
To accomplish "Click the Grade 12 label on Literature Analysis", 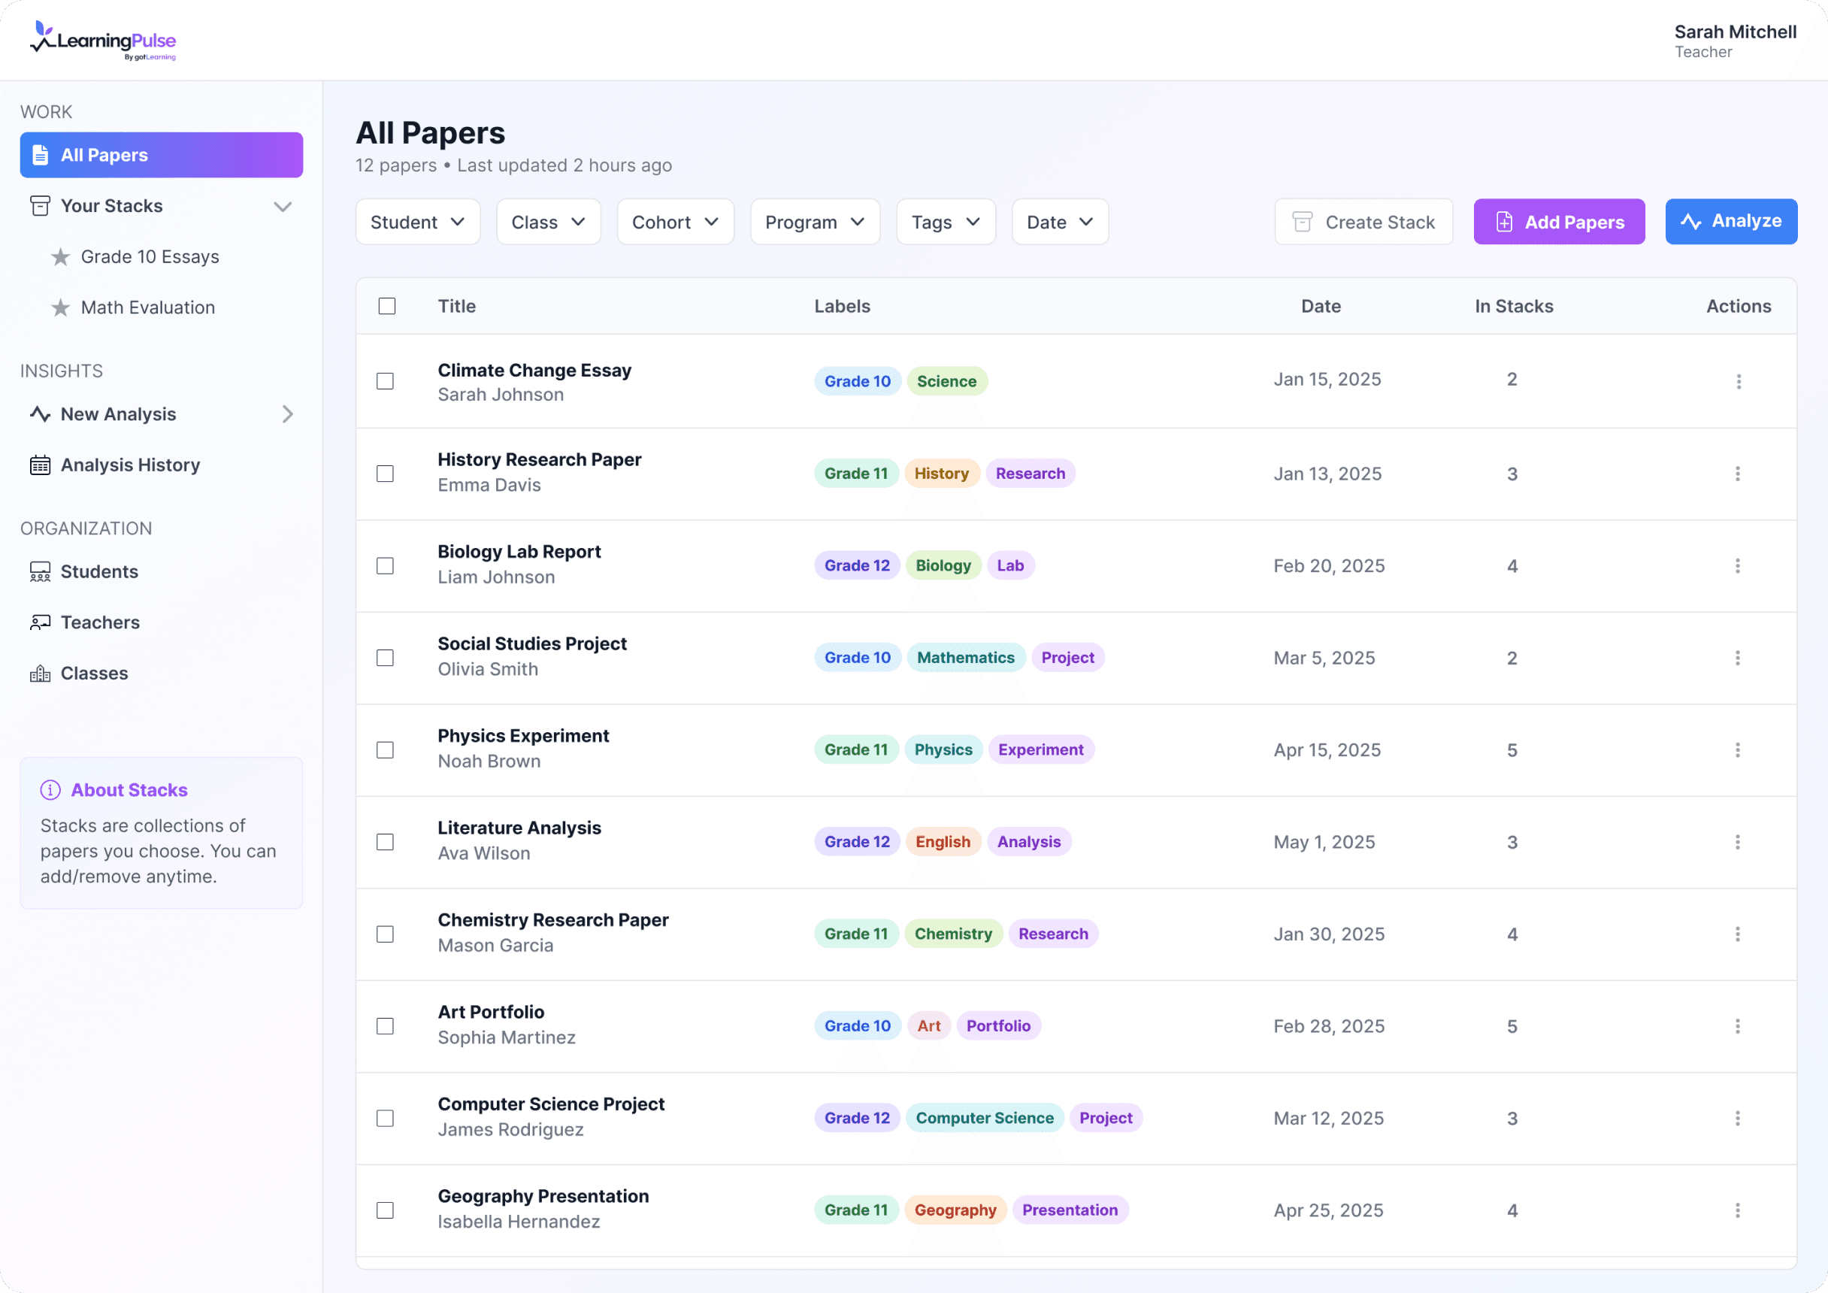I will click(x=857, y=840).
